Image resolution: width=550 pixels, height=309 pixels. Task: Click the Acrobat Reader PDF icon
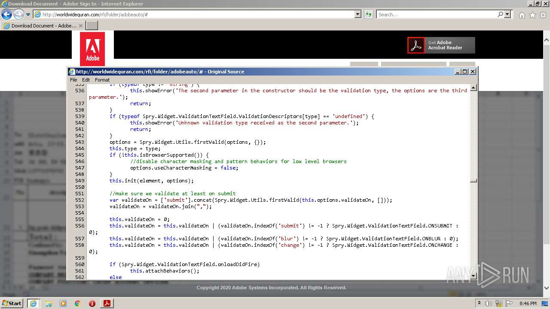pyautogui.click(x=416, y=45)
